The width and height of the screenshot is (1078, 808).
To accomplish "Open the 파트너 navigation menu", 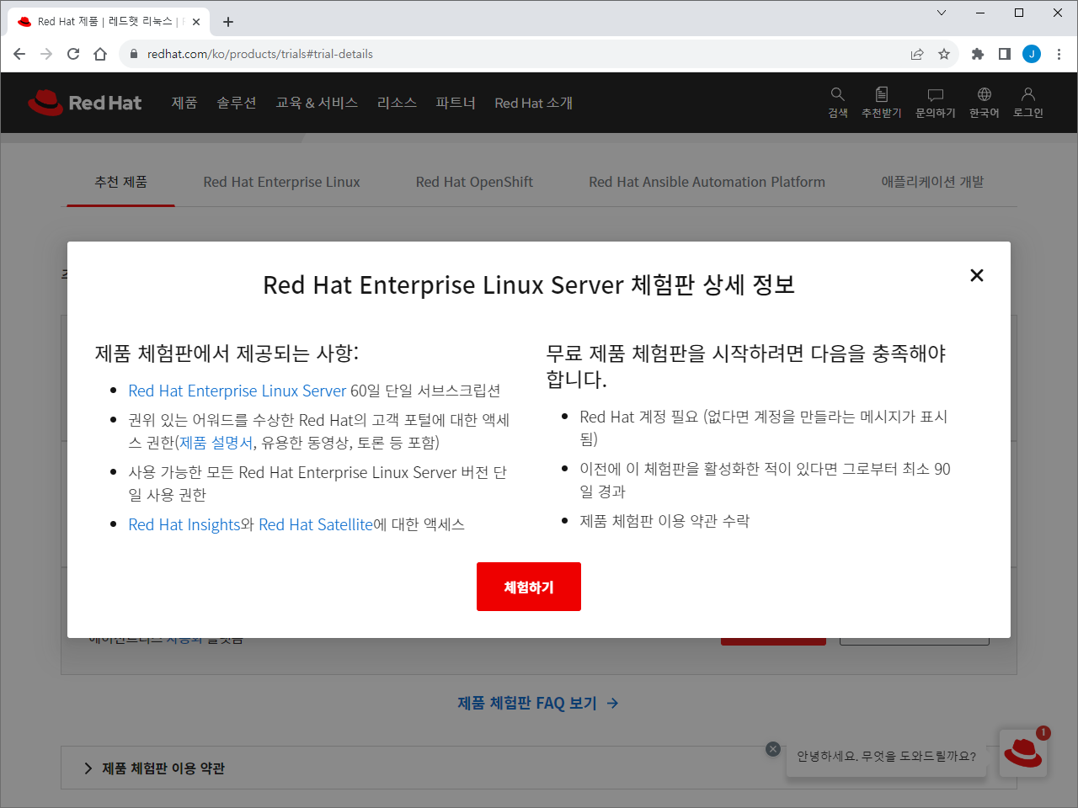I will [456, 103].
